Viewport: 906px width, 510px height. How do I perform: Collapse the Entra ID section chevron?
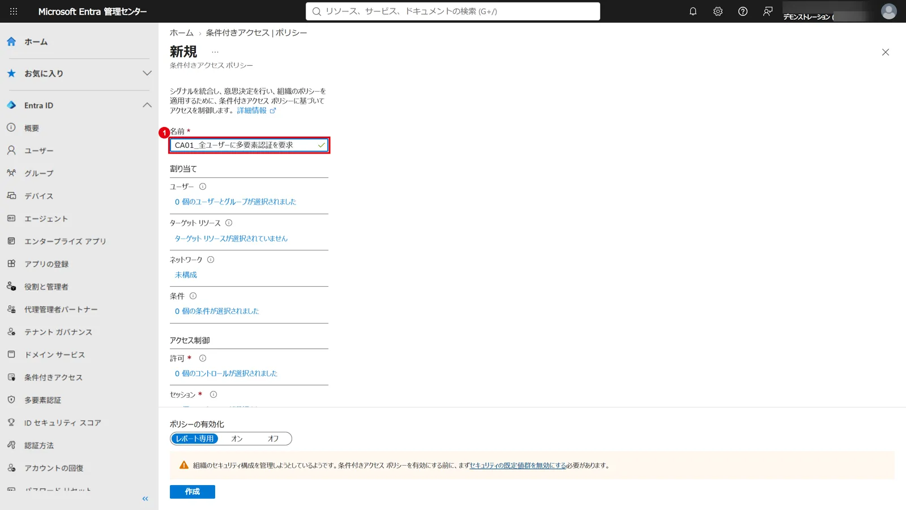click(147, 105)
